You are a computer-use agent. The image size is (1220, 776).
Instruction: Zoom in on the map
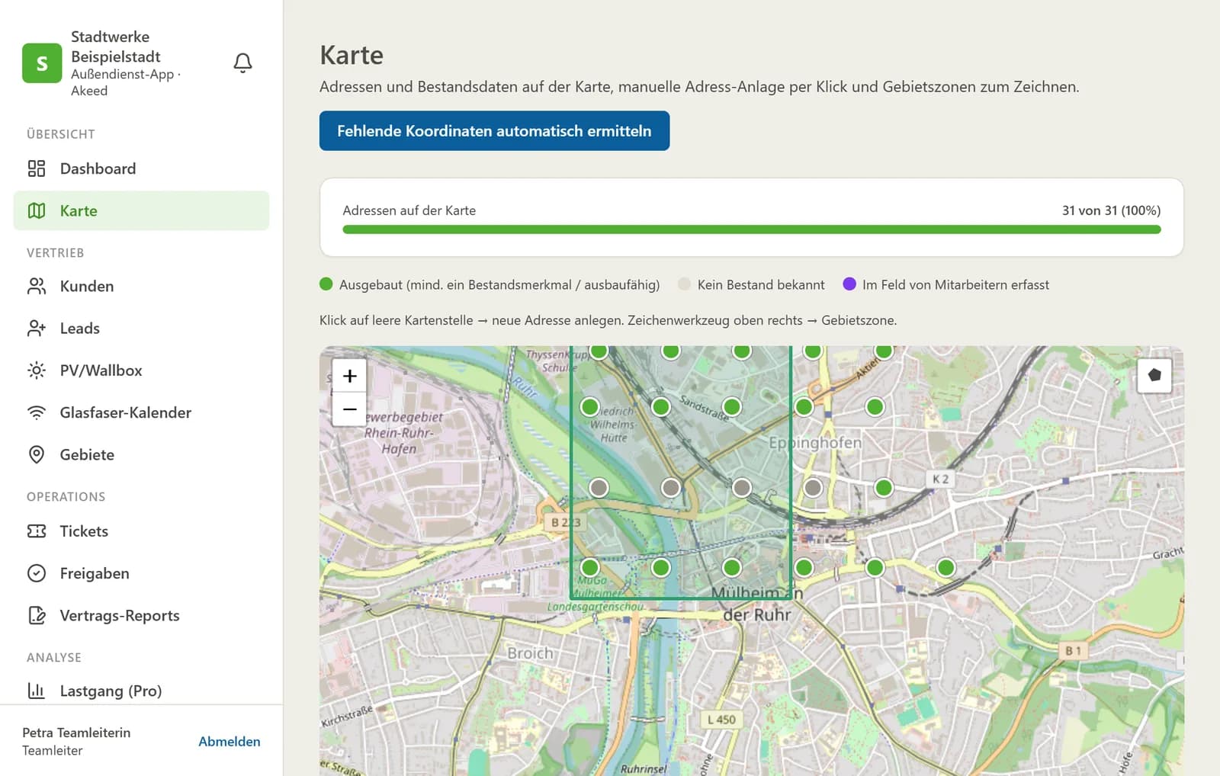[350, 376]
